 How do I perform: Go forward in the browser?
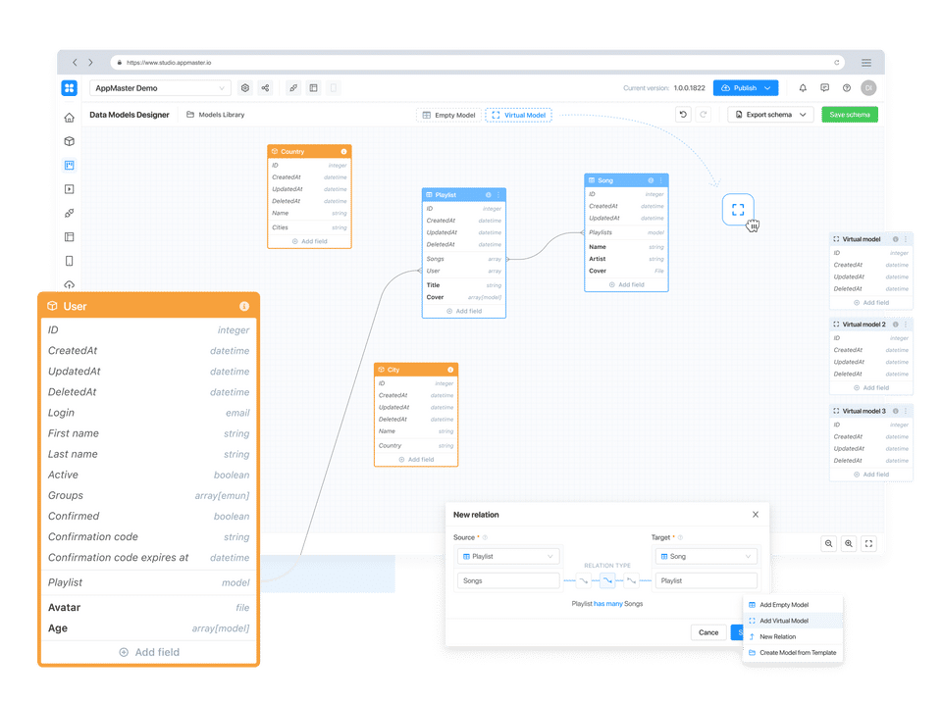90,63
